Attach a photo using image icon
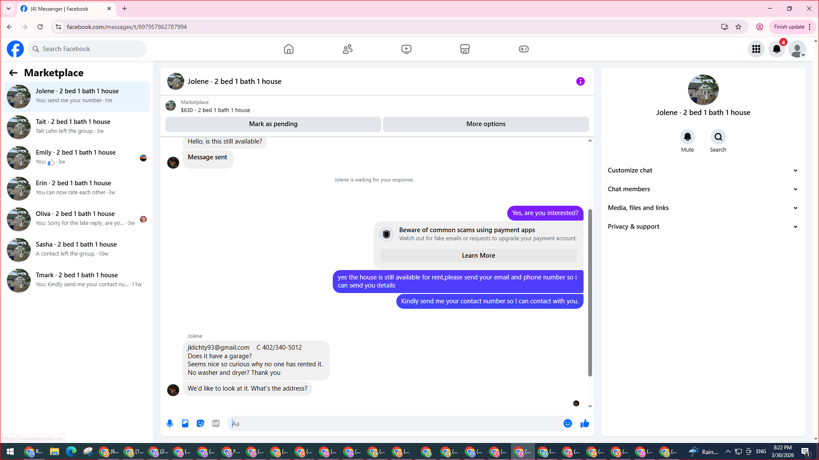This screenshot has width=819, height=460. (x=185, y=423)
